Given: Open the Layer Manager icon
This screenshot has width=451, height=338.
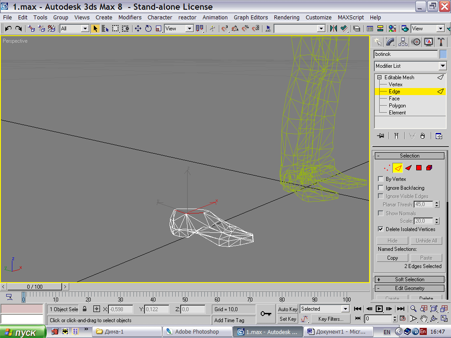Looking at the screenshot, I should pyautogui.click(x=357, y=29).
